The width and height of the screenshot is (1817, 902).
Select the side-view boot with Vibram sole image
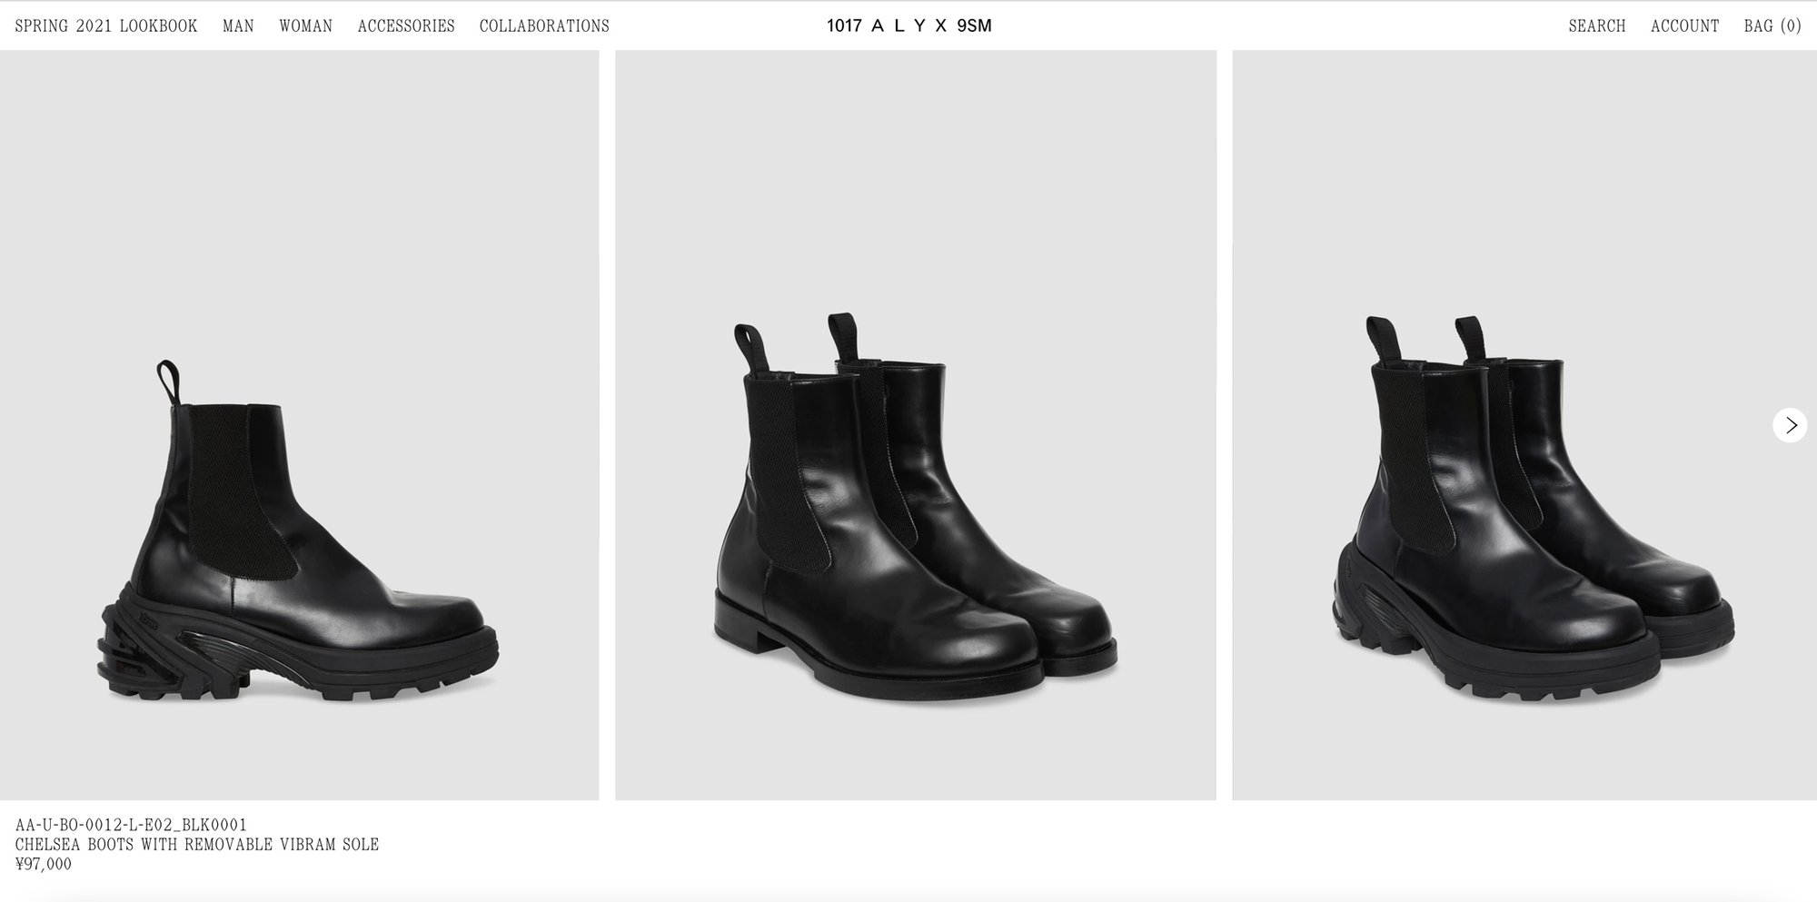(299, 425)
